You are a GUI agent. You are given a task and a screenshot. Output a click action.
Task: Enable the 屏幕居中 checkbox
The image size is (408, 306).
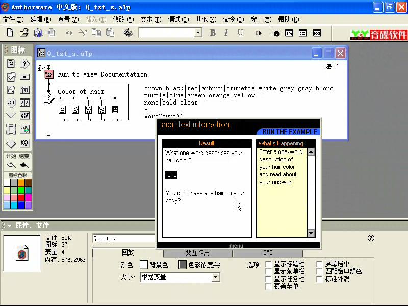[x=319, y=264]
